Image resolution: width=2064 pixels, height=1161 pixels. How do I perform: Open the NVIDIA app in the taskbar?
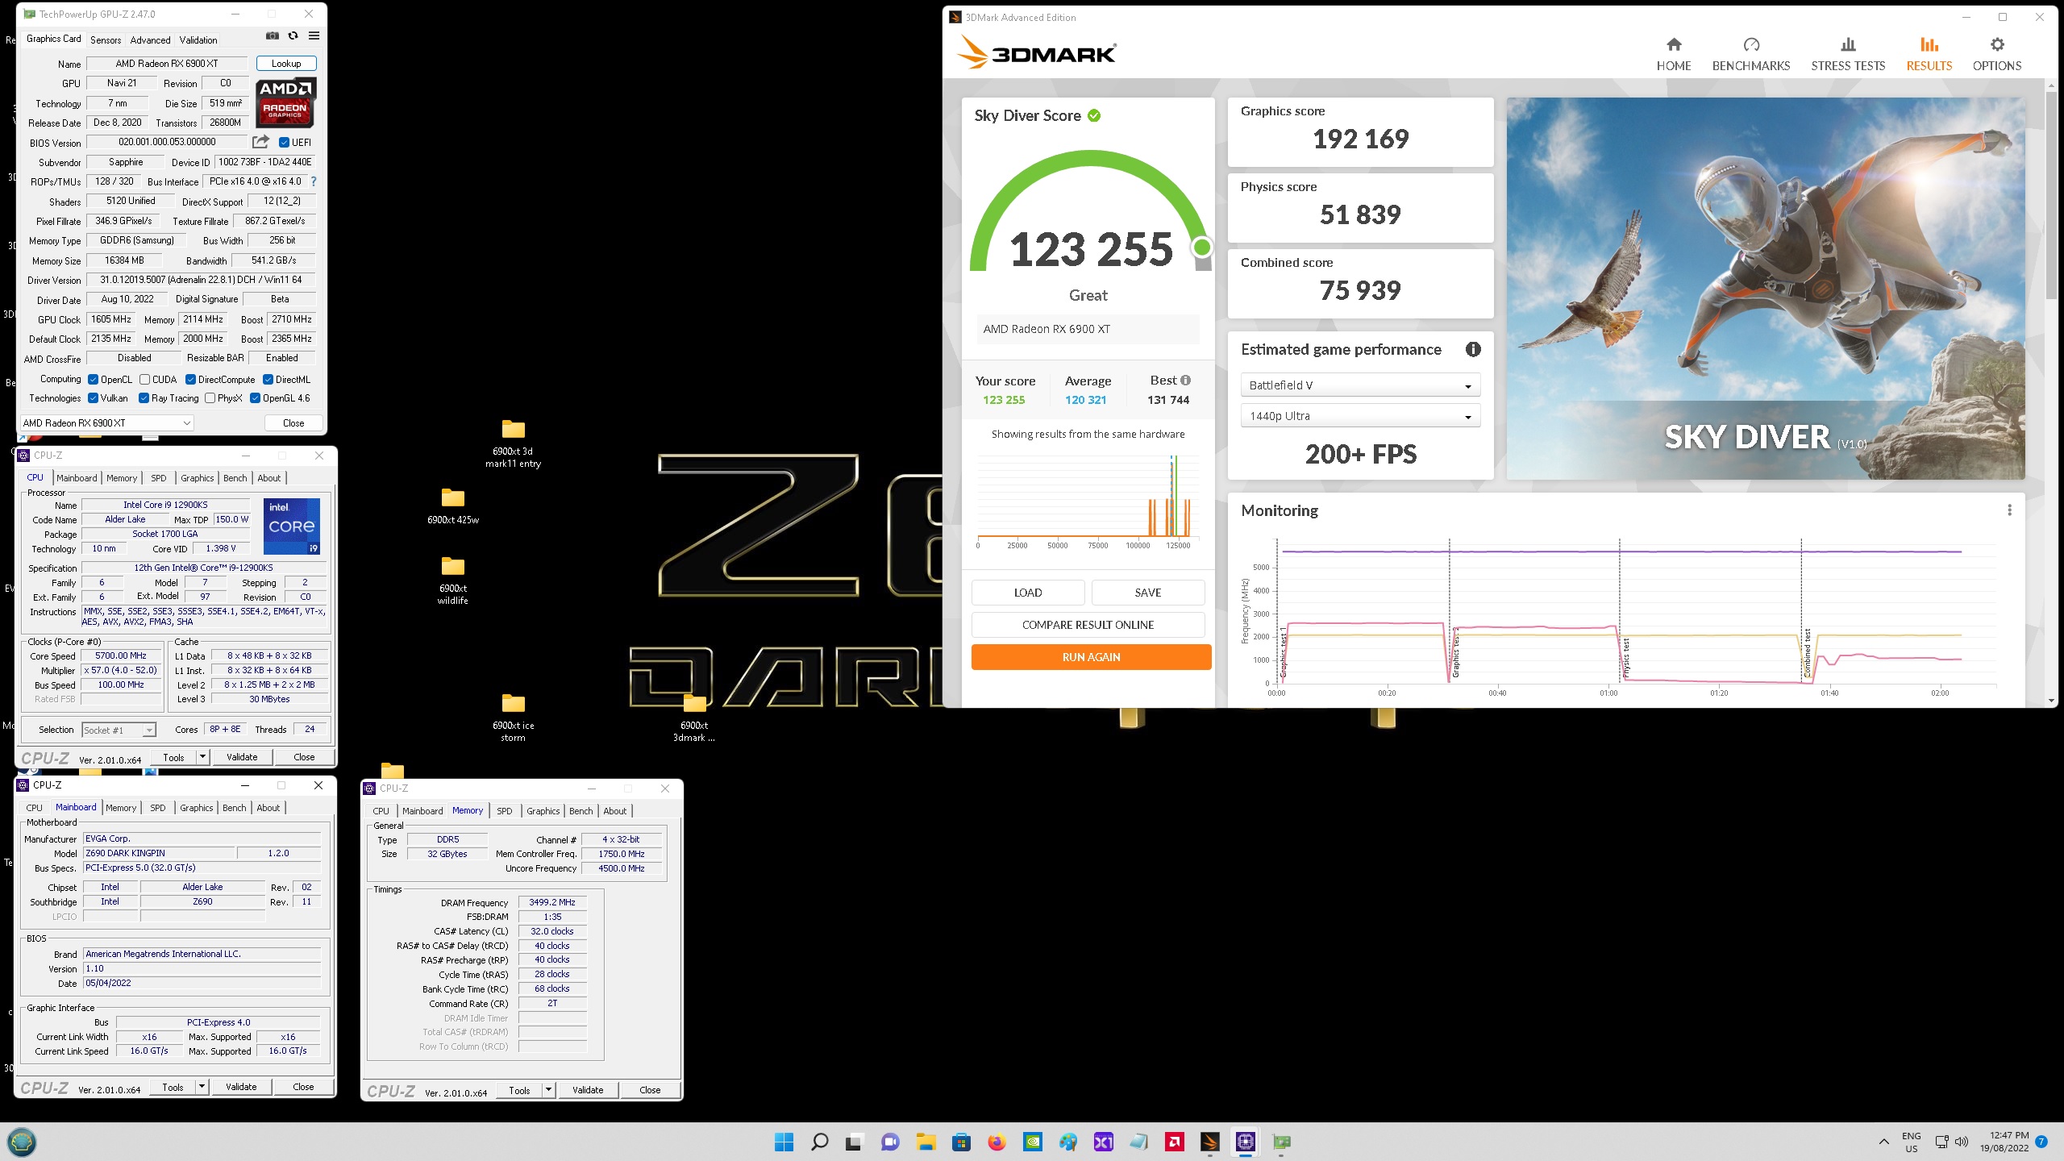(x=1032, y=1142)
